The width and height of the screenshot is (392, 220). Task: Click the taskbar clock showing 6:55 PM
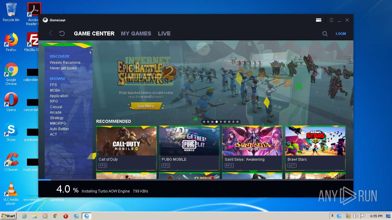(x=376, y=216)
